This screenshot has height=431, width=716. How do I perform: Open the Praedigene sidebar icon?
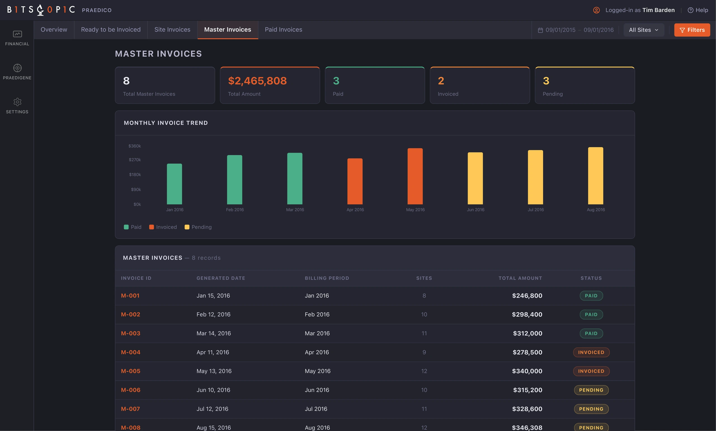pos(17,68)
